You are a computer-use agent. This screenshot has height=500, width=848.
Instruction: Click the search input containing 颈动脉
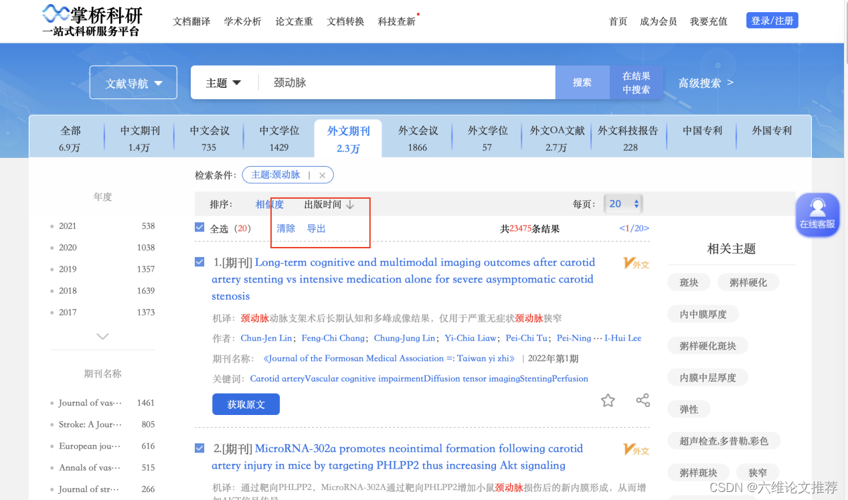click(407, 82)
